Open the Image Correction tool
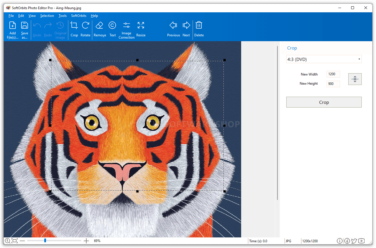 tap(126, 25)
